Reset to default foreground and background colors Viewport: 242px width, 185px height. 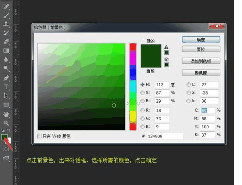click(x=2, y=130)
